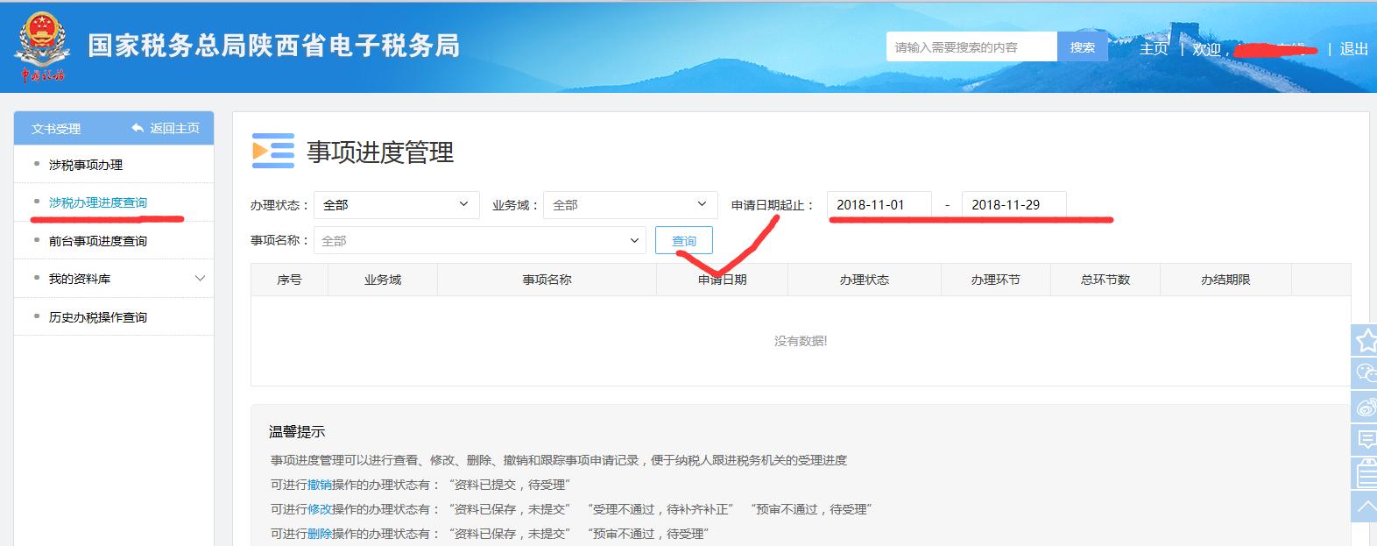
Task: Open 我的资料库 in sidebar
Action: (80, 279)
